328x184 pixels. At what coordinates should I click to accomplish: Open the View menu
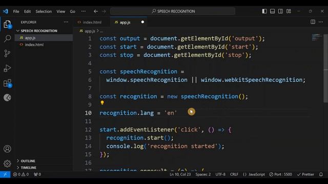point(60,11)
